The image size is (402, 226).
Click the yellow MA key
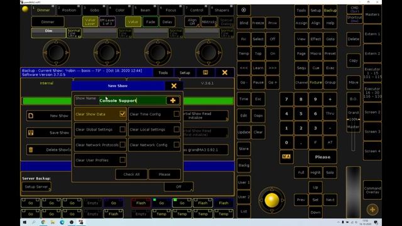[x=286, y=156]
